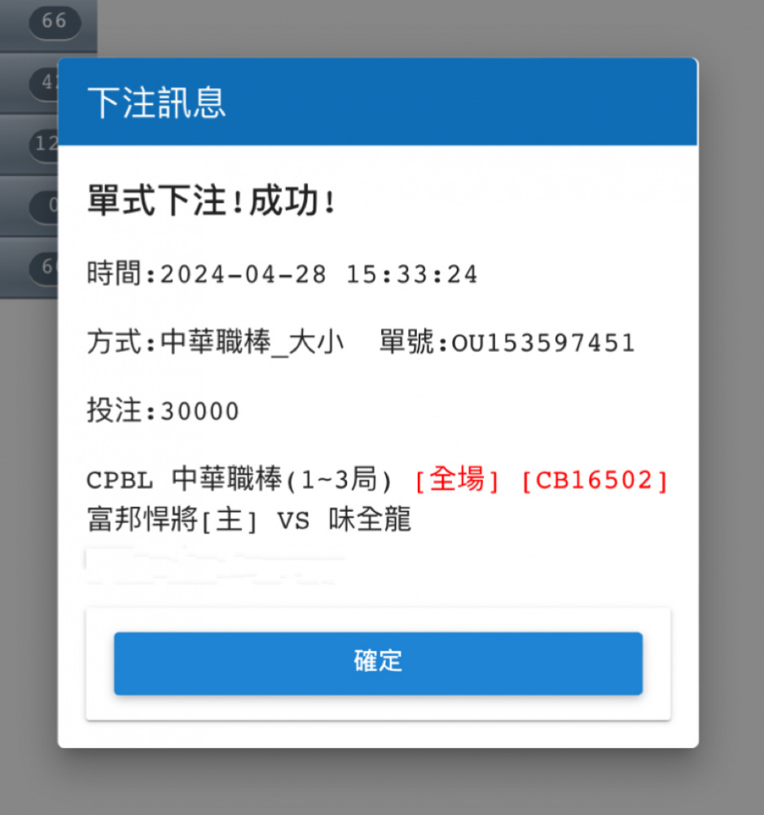Screen dimensions: 764x815
Task: Confirm the bet with the 確定 button
Action: (x=378, y=663)
